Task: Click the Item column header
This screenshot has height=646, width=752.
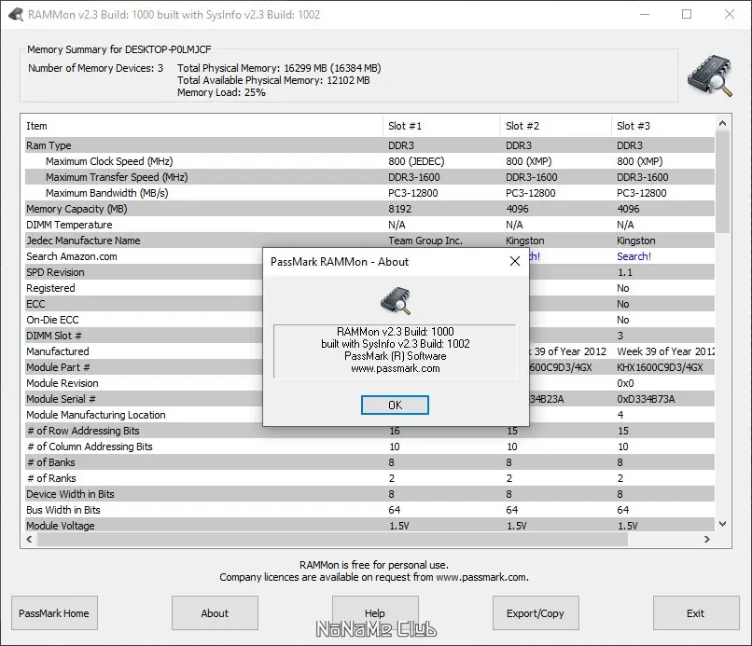Action: pos(203,126)
